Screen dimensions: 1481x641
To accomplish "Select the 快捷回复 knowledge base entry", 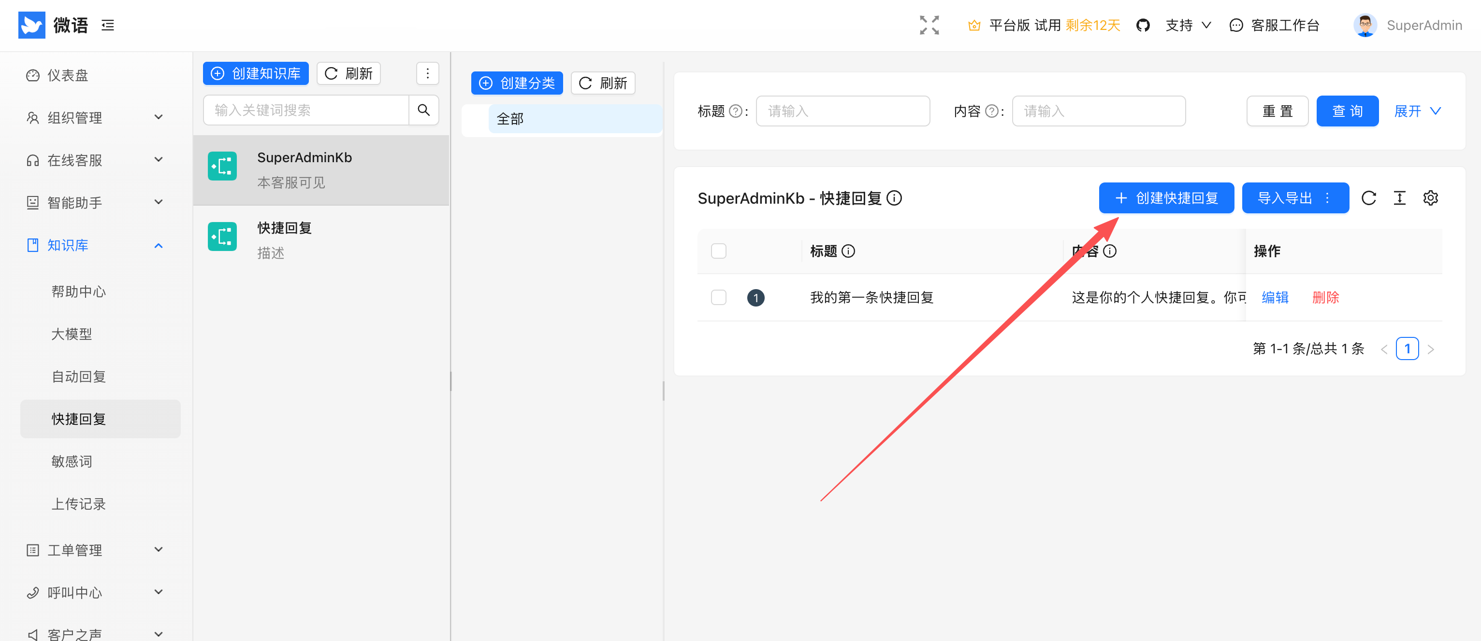I will coord(321,240).
